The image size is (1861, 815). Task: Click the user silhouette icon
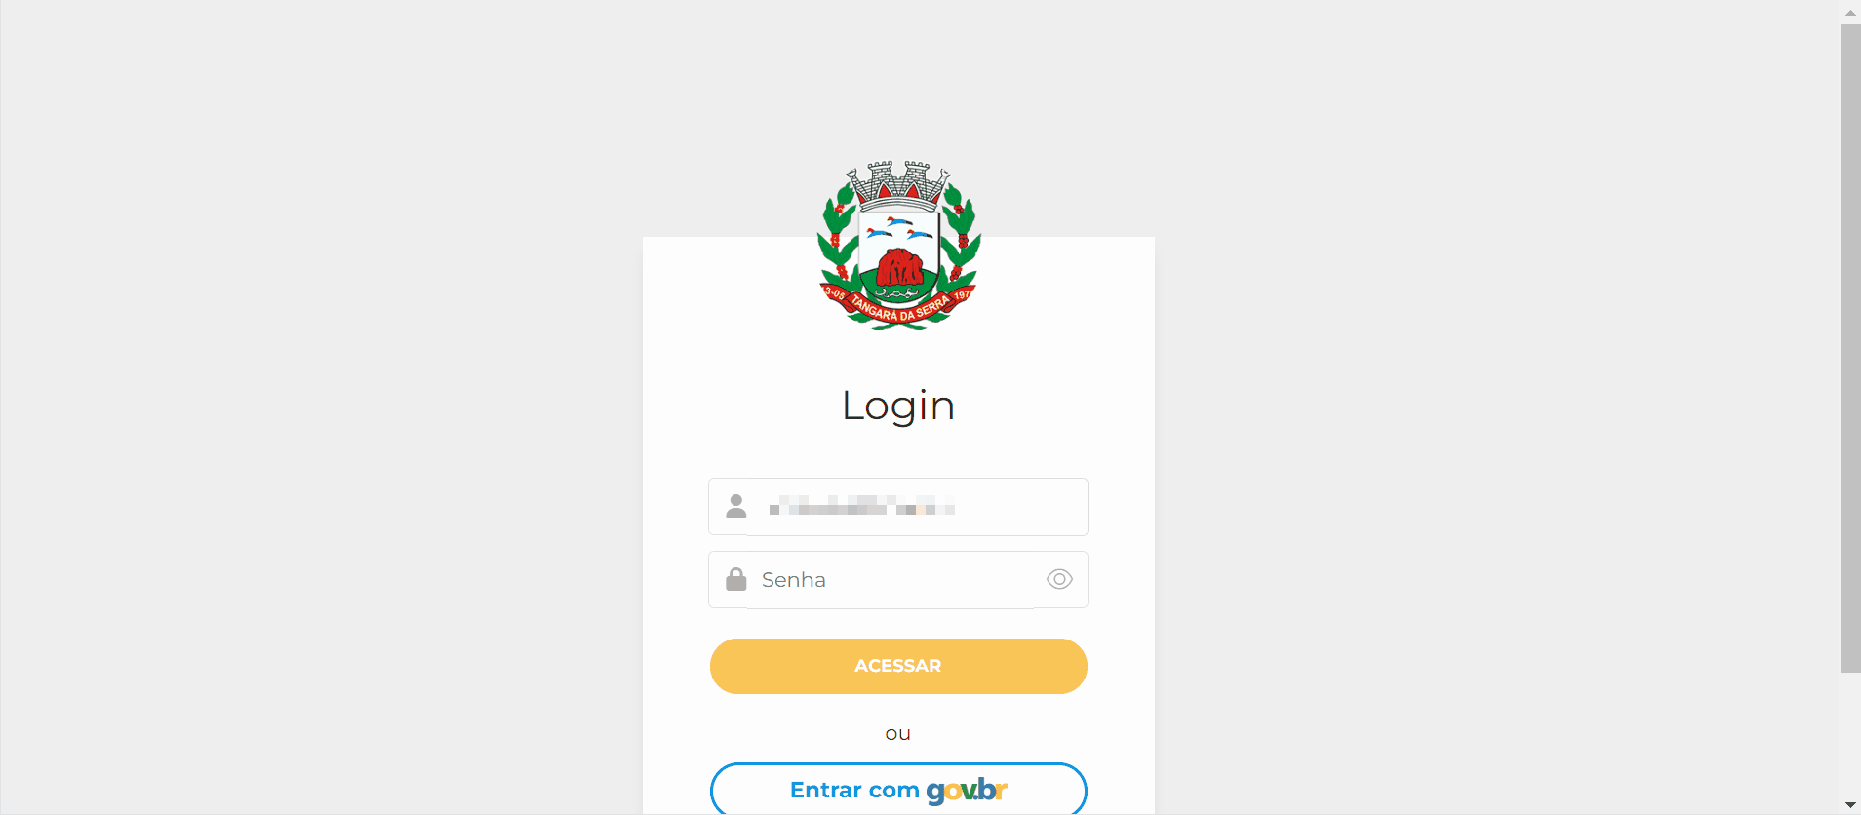(736, 506)
